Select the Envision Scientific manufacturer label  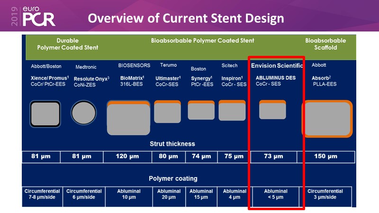coord(277,66)
